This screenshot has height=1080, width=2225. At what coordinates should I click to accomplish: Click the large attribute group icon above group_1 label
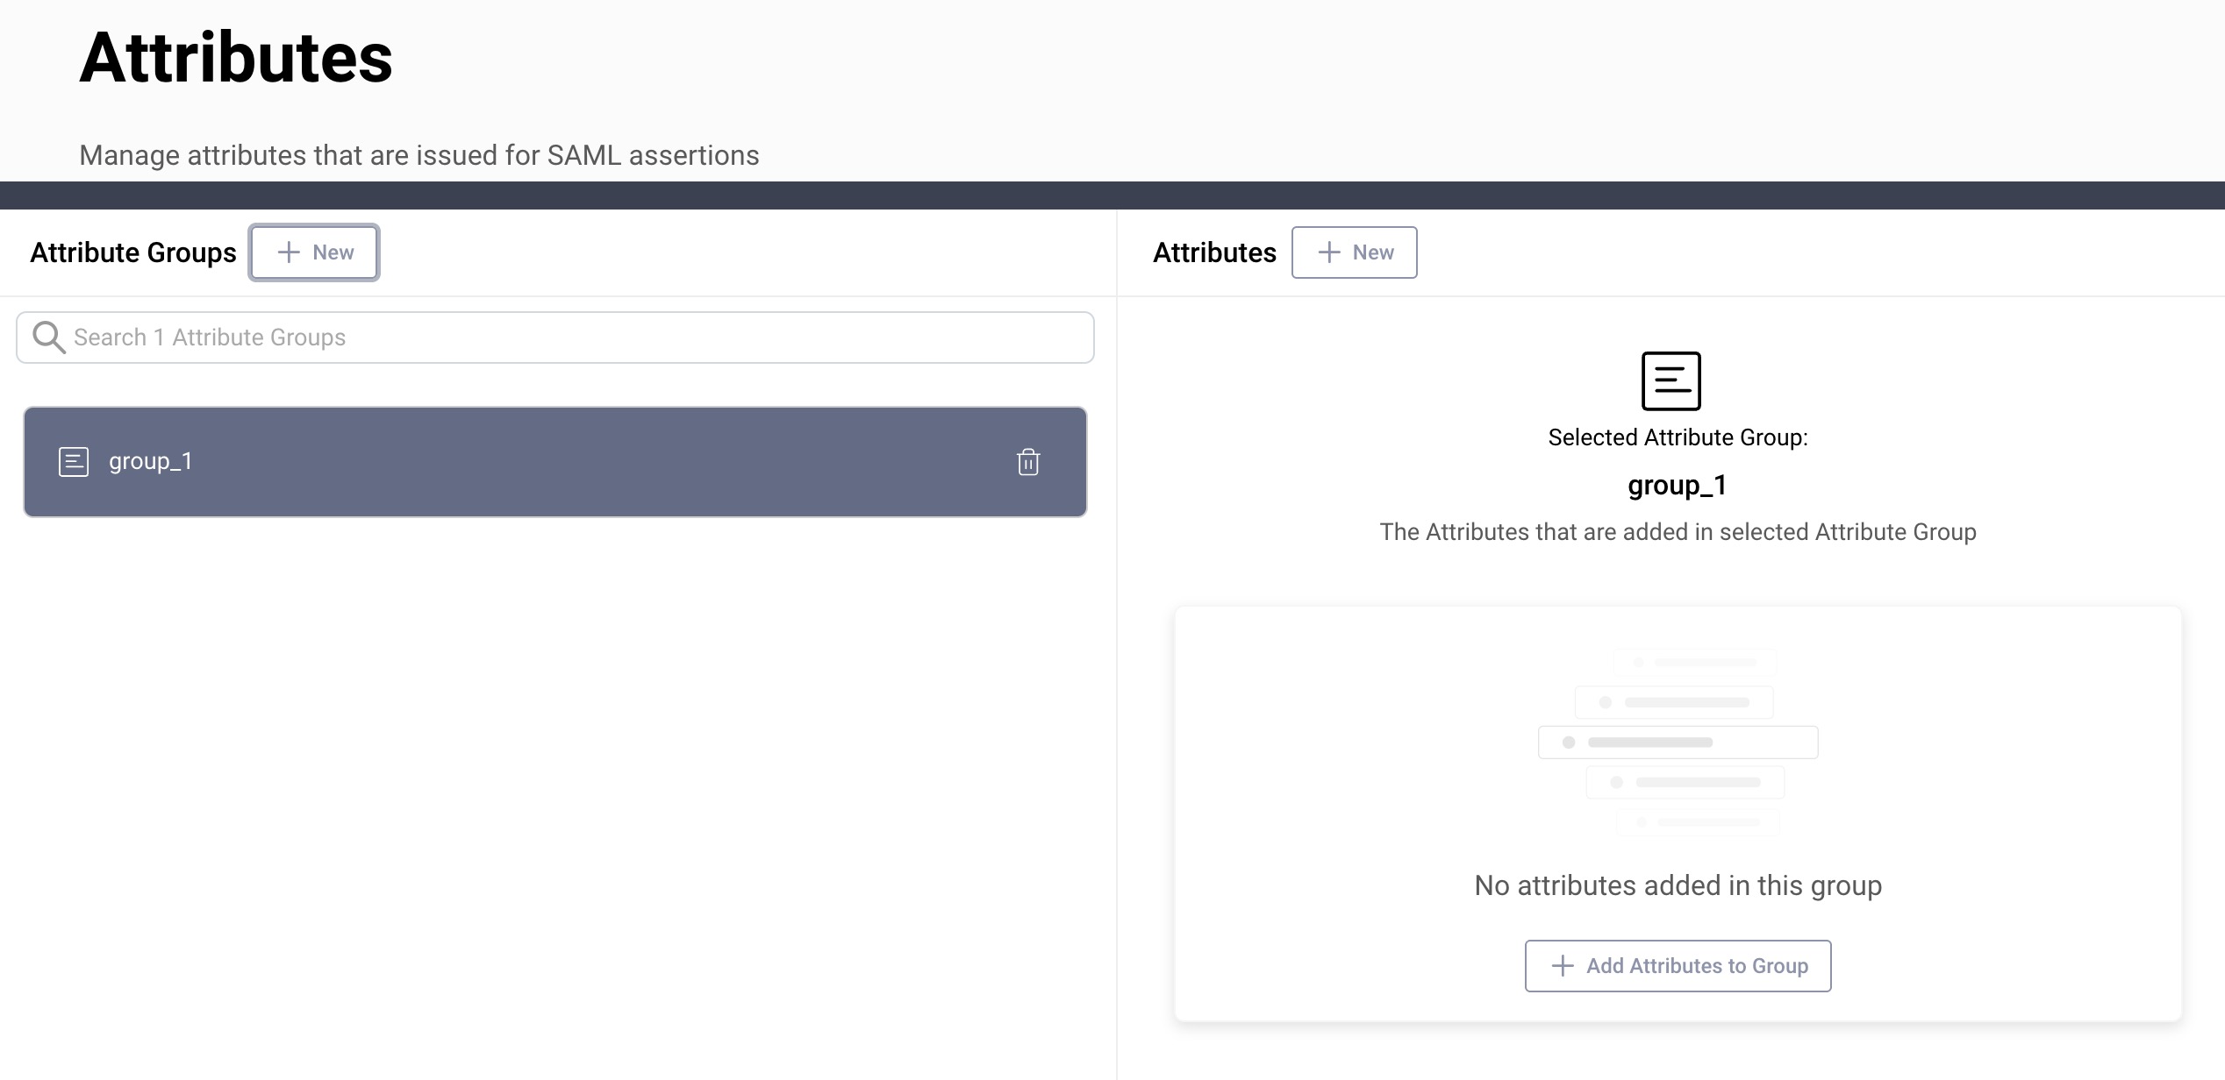(x=1671, y=381)
